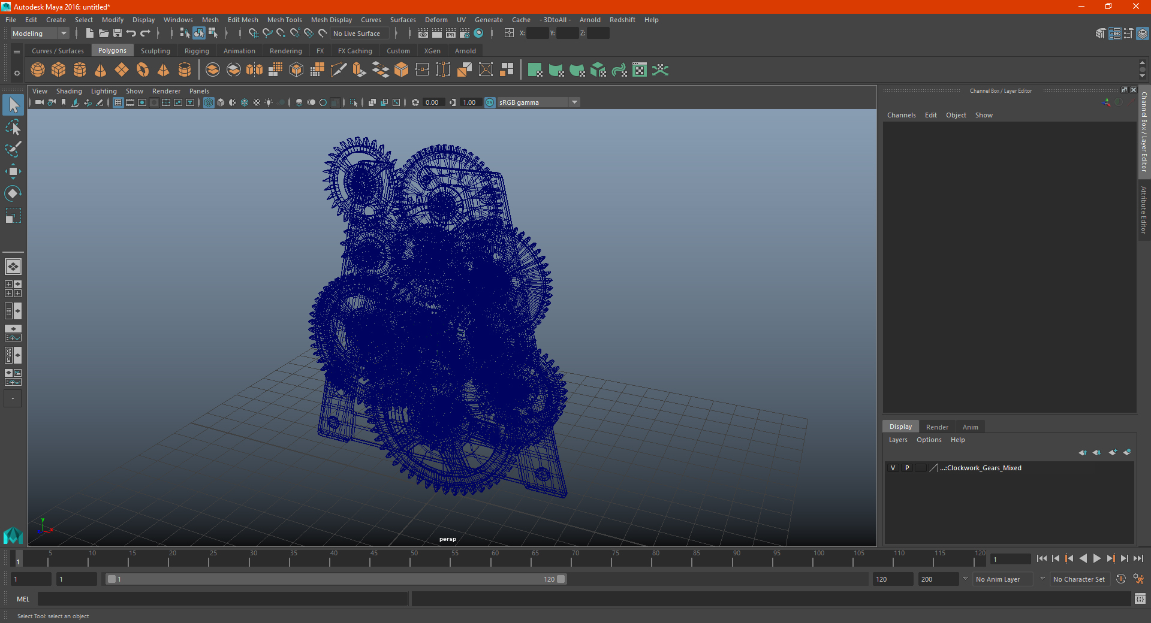
Task: Toggle the sRGB color management button
Action: 490,102
